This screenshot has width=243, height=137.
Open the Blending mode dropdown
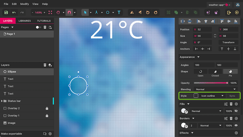(216, 89)
